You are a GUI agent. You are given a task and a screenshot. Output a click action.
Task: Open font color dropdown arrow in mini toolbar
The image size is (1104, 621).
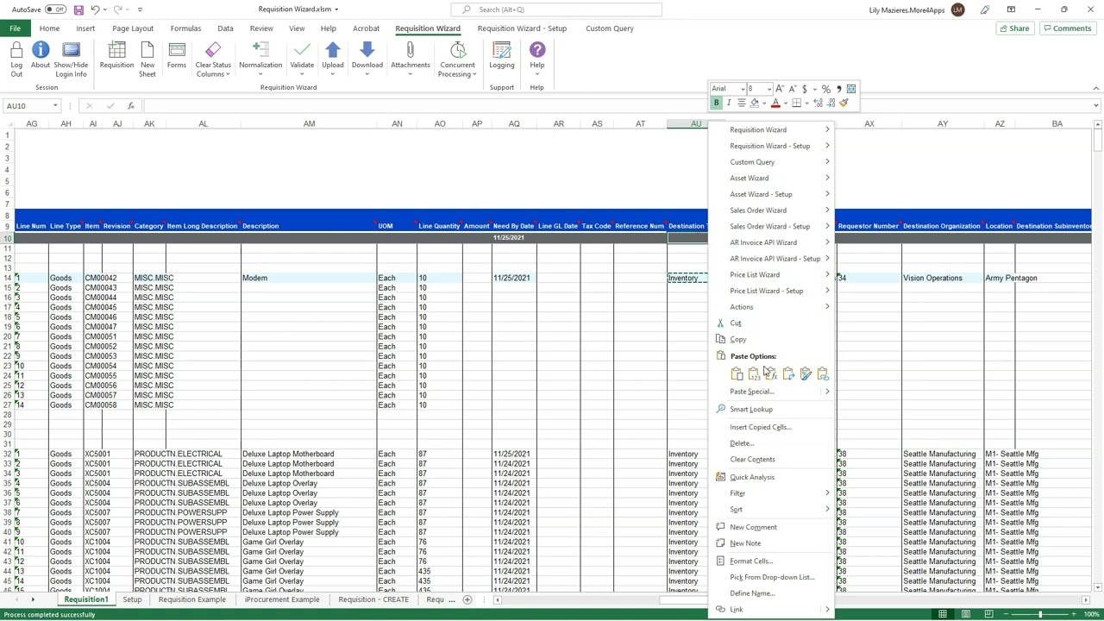point(785,103)
